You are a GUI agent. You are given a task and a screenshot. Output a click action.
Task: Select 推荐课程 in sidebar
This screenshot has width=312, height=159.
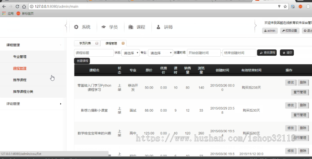[x=20, y=80]
